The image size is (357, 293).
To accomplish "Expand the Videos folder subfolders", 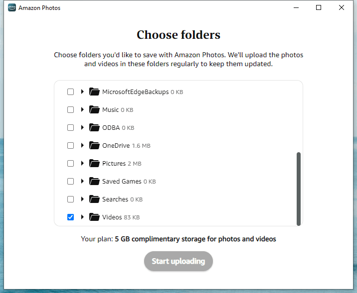I will (x=82, y=217).
